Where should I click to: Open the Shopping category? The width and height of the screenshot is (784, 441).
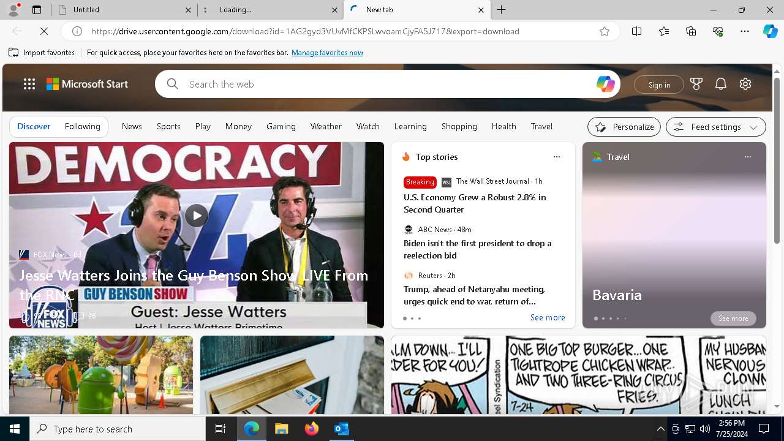click(459, 126)
